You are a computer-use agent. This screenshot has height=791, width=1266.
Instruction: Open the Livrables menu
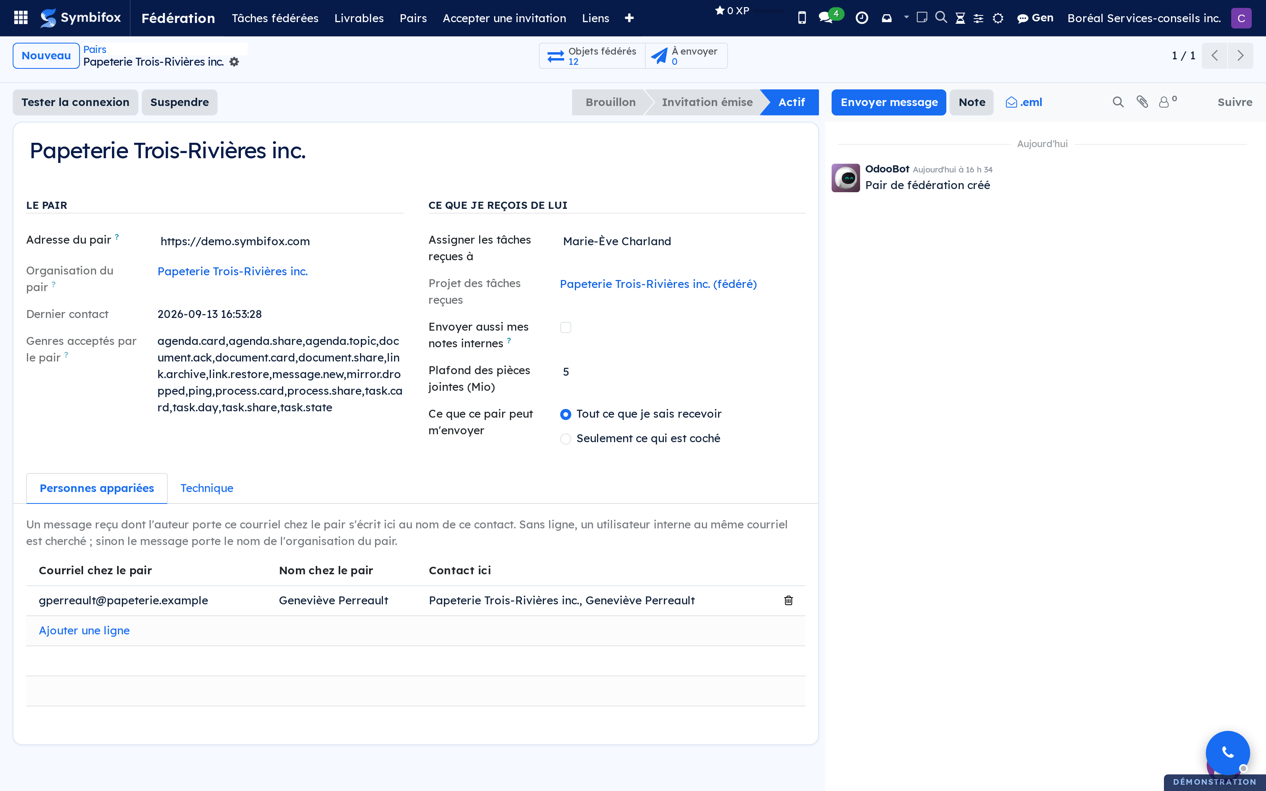(x=359, y=18)
